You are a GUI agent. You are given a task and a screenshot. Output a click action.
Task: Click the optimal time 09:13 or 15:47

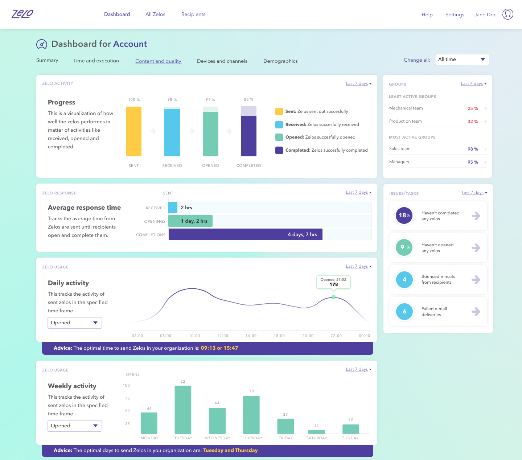(x=219, y=348)
